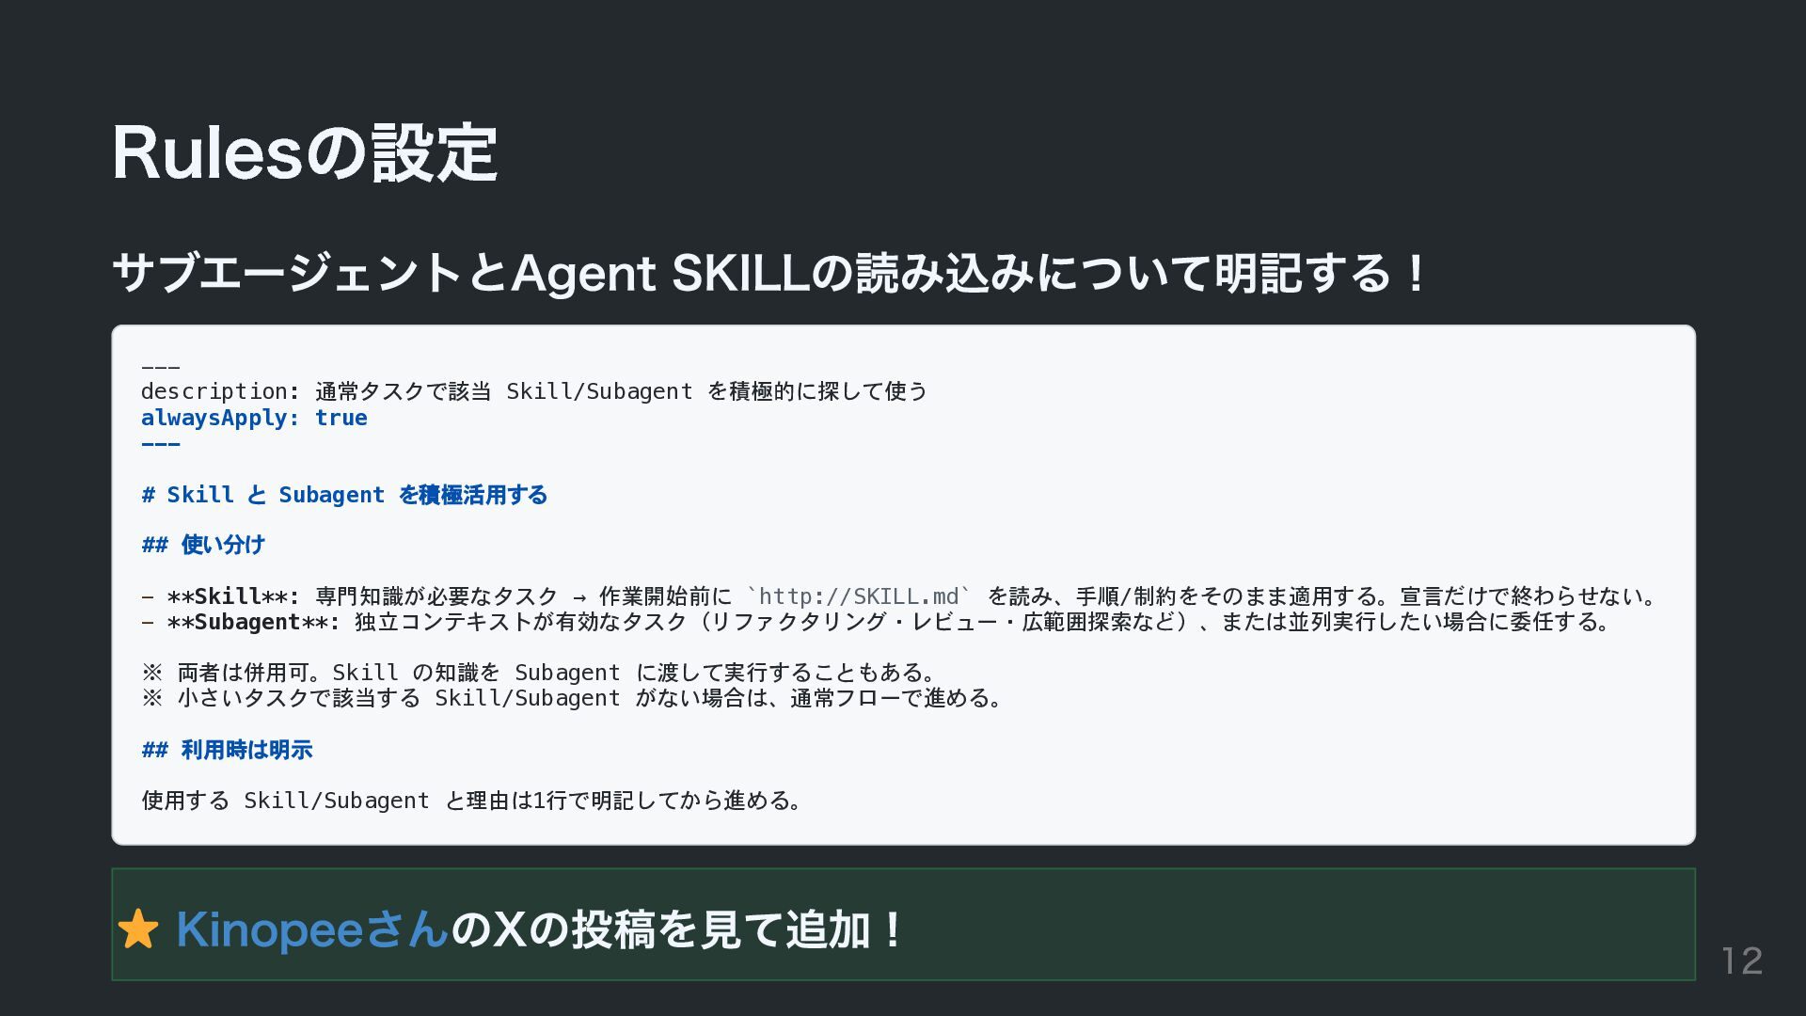Viewport: 1806px width, 1016px height.
Task: Click the note 小さいタスク line
Action: click(573, 698)
